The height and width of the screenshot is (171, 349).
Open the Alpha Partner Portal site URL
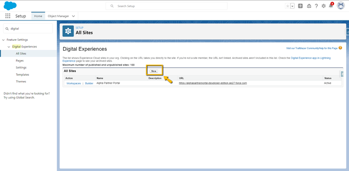coord(213,83)
